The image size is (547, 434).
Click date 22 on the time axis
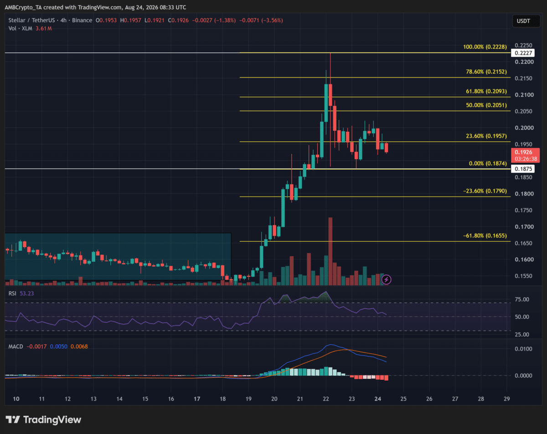[x=326, y=398]
